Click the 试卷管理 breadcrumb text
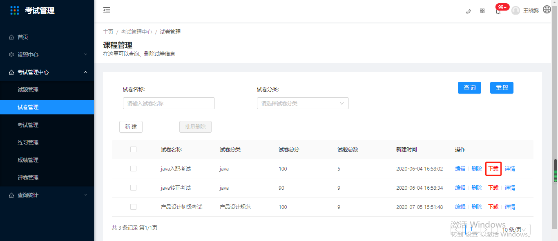This screenshot has height=241, width=558. click(170, 32)
